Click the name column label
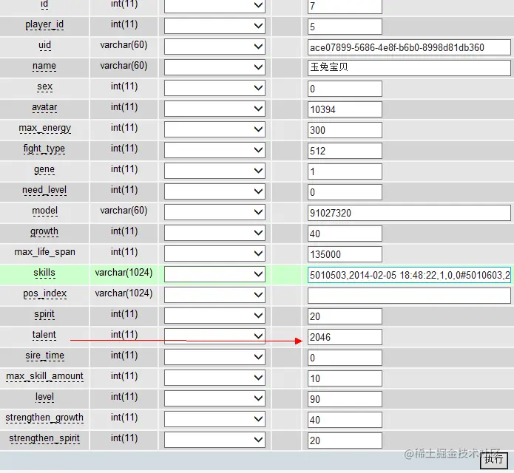 (x=44, y=66)
